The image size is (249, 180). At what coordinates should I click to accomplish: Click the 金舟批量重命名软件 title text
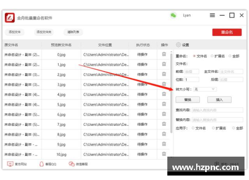[x=35, y=18]
